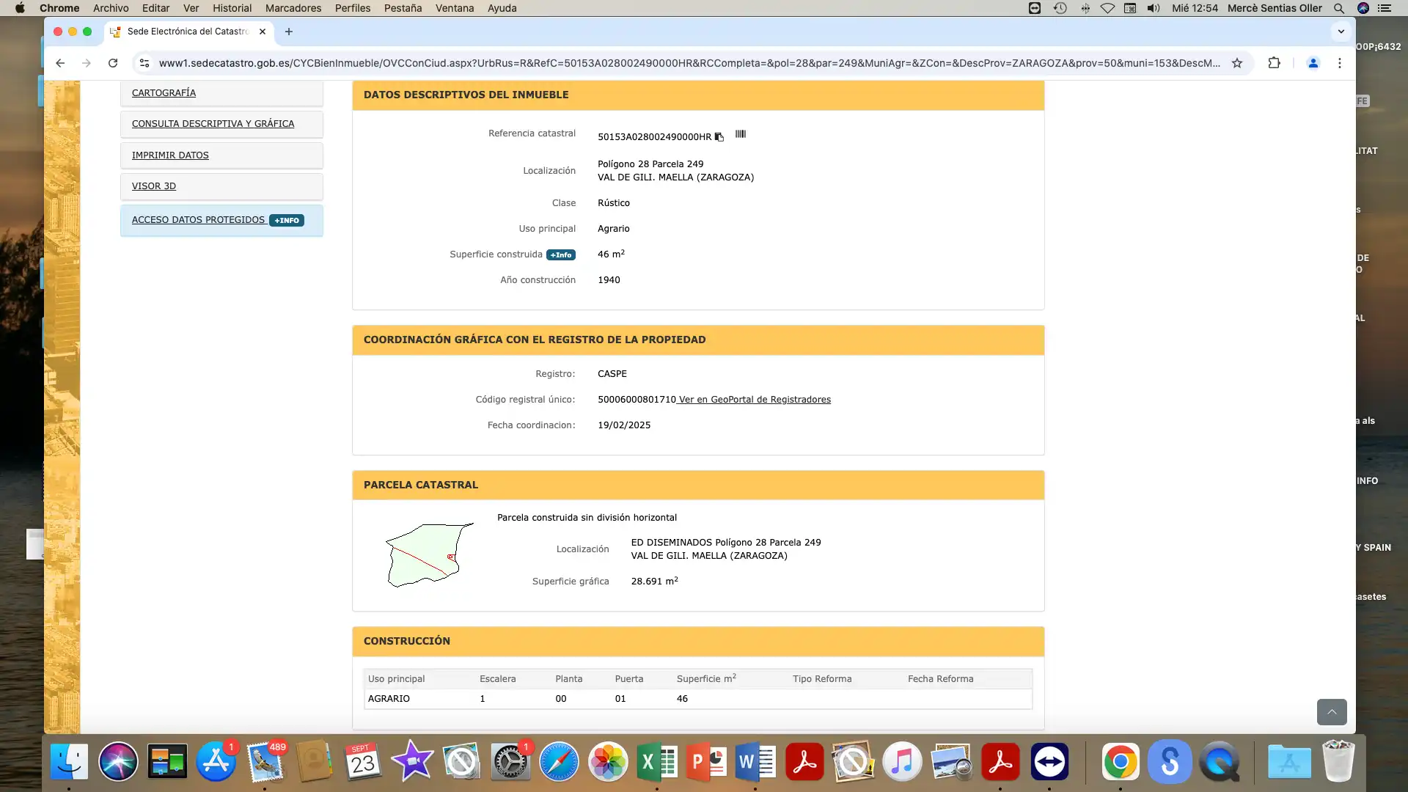Open Finder from the Dock

[x=69, y=762]
